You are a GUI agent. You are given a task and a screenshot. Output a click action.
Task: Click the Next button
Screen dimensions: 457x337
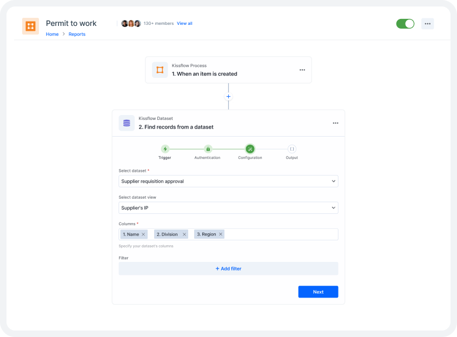[x=318, y=292]
